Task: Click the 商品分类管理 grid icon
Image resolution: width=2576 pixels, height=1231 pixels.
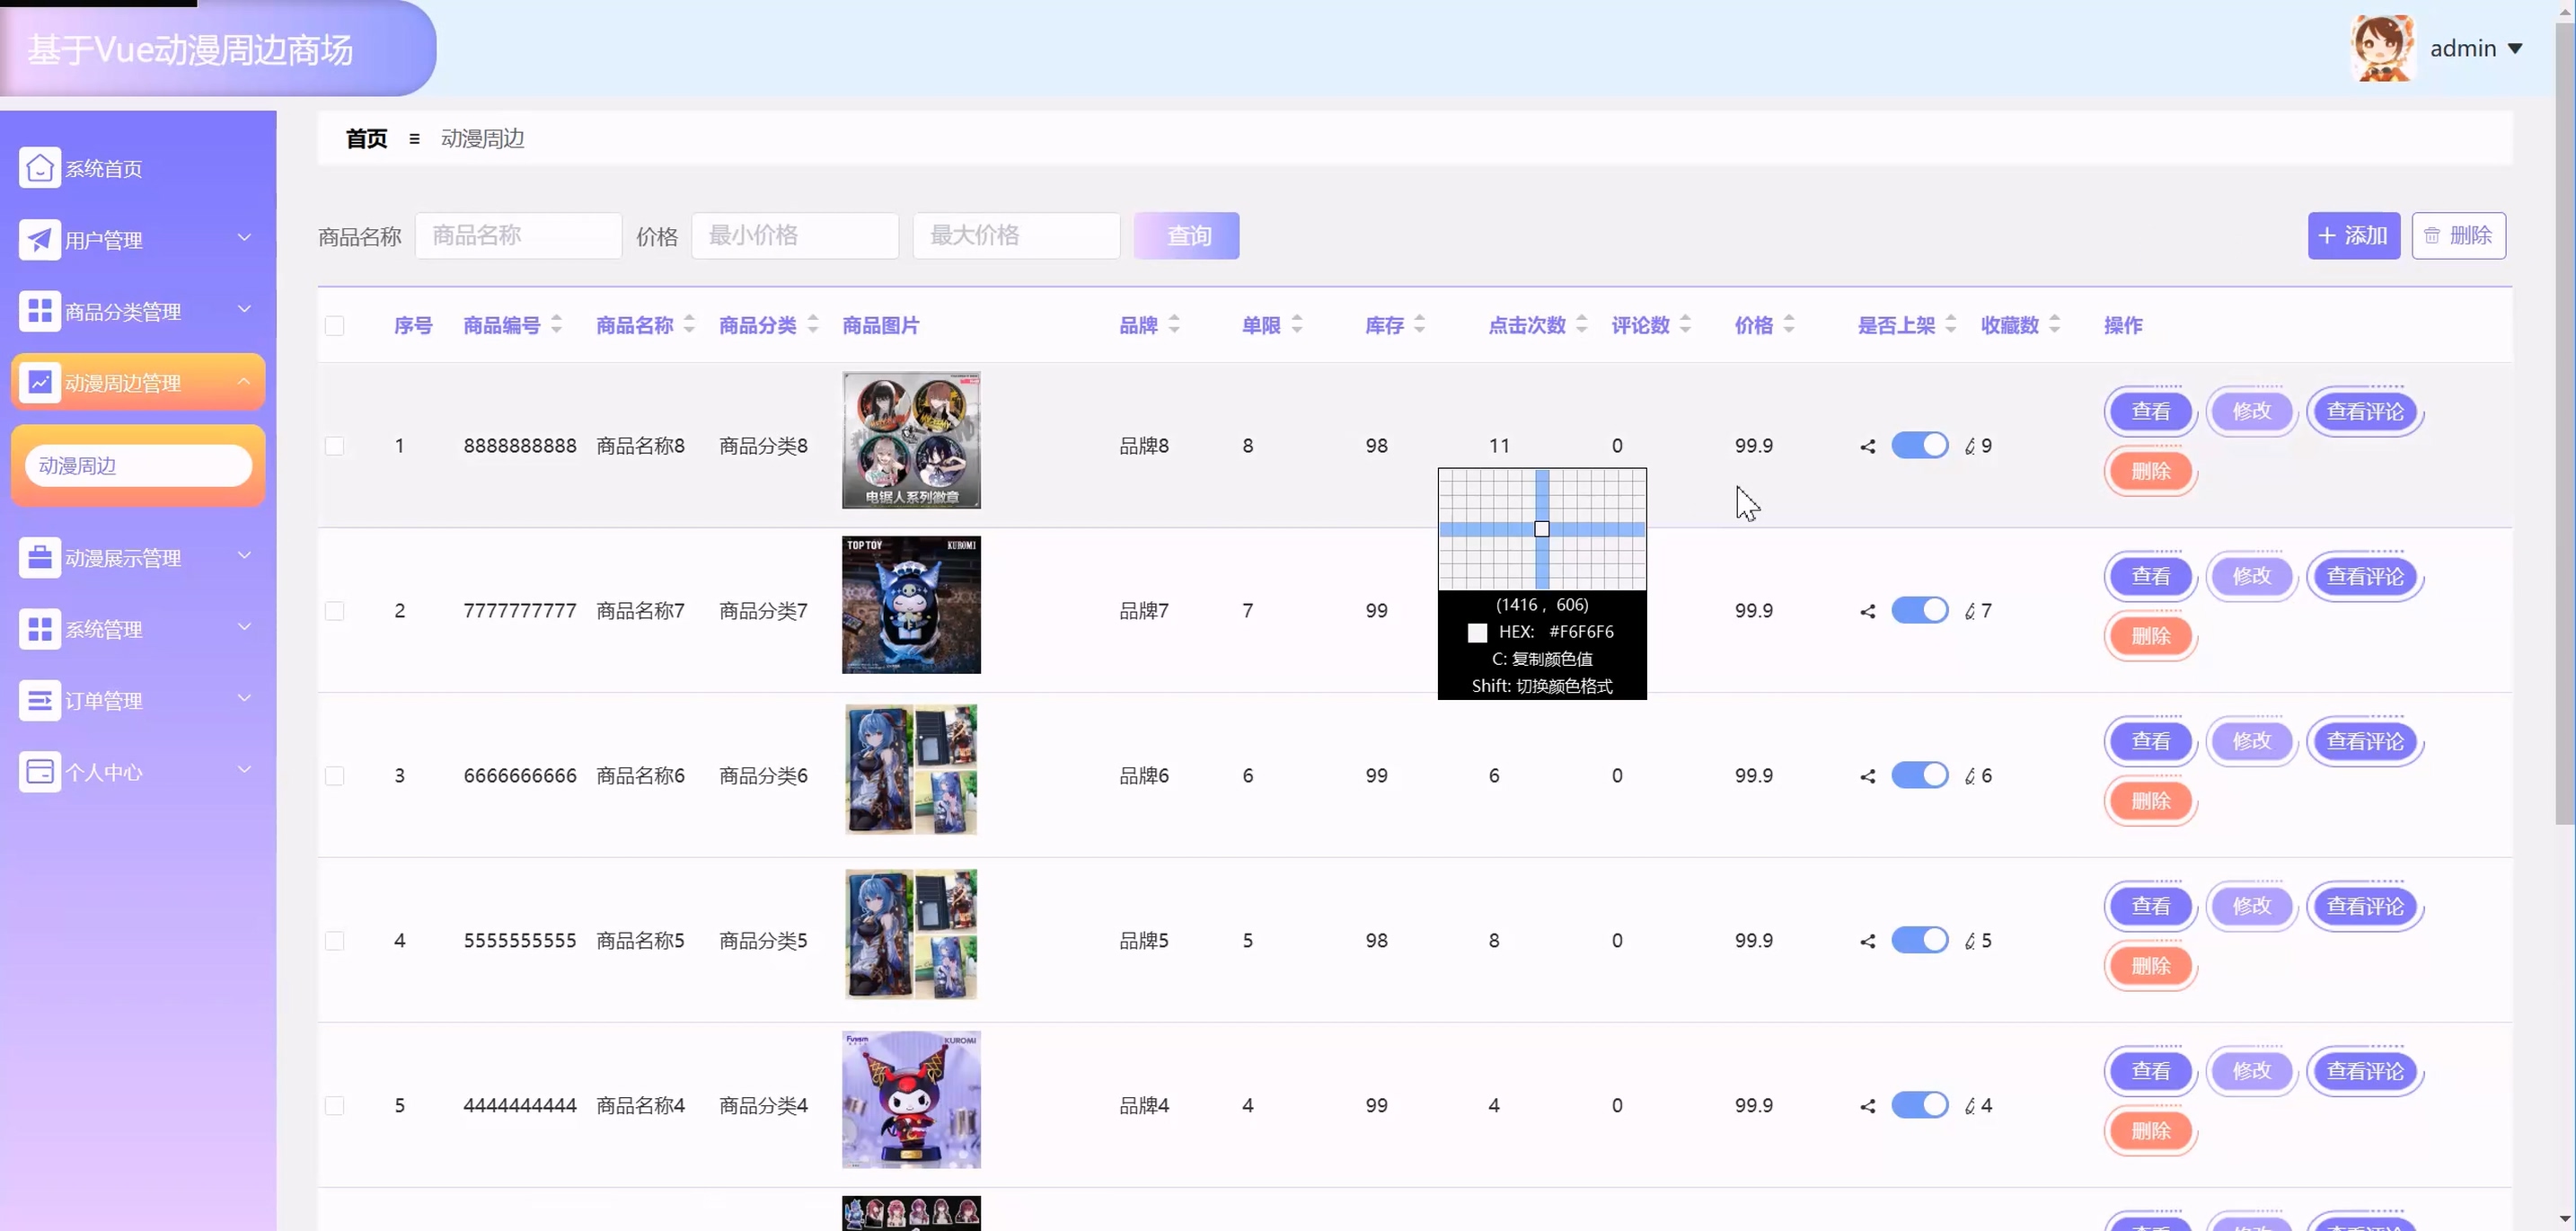Action: tap(39, 311)
